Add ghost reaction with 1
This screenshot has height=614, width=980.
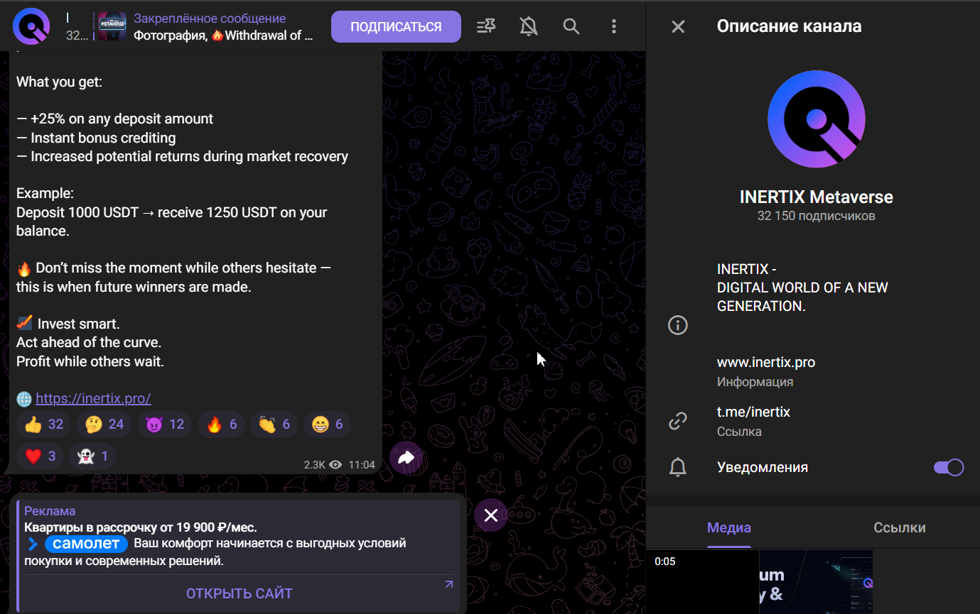tap(92, 456)
